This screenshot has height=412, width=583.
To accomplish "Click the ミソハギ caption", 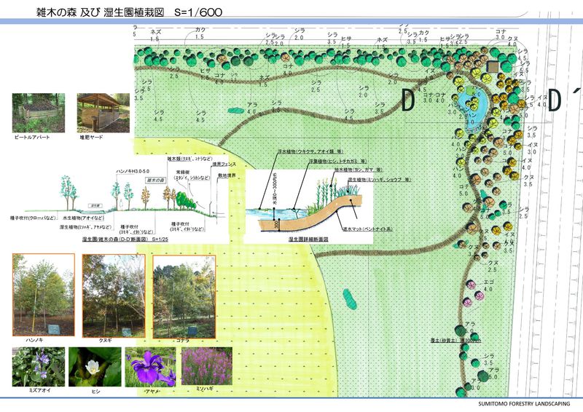I will pos(204,389).
